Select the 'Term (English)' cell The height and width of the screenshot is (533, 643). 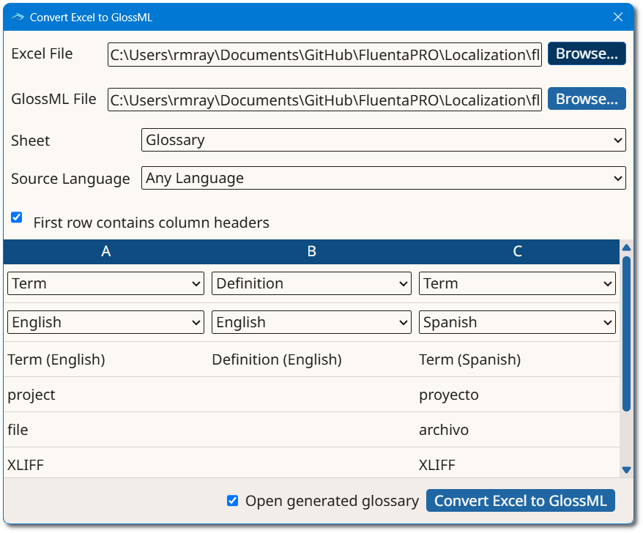(107, 359)
